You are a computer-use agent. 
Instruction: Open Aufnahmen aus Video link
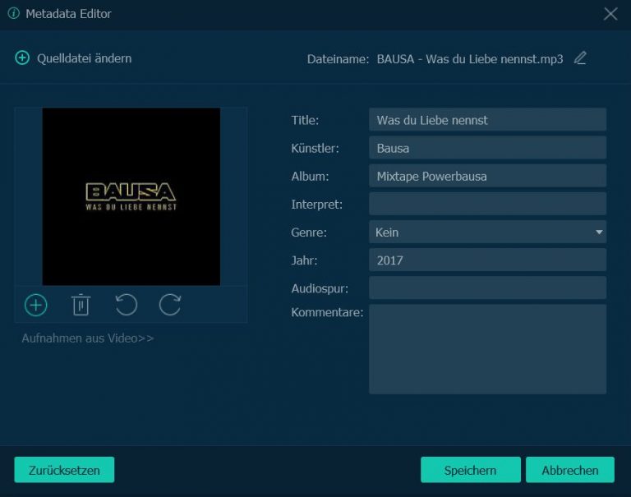pos(88,338)
